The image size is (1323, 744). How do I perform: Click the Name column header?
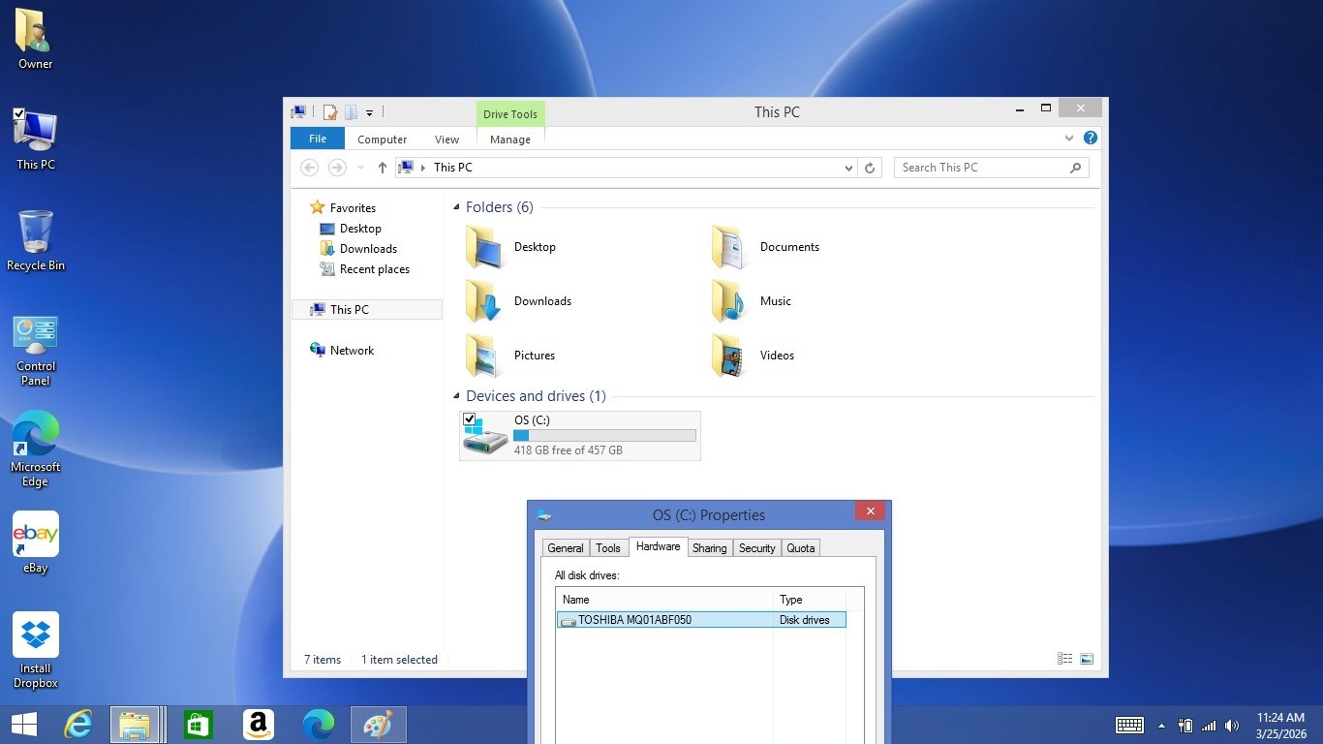pos(664,600)
